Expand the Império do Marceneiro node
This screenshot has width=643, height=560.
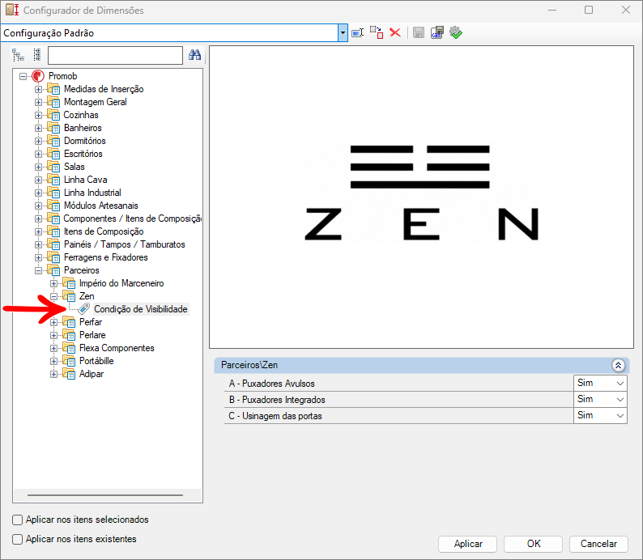tap(53, 283)
